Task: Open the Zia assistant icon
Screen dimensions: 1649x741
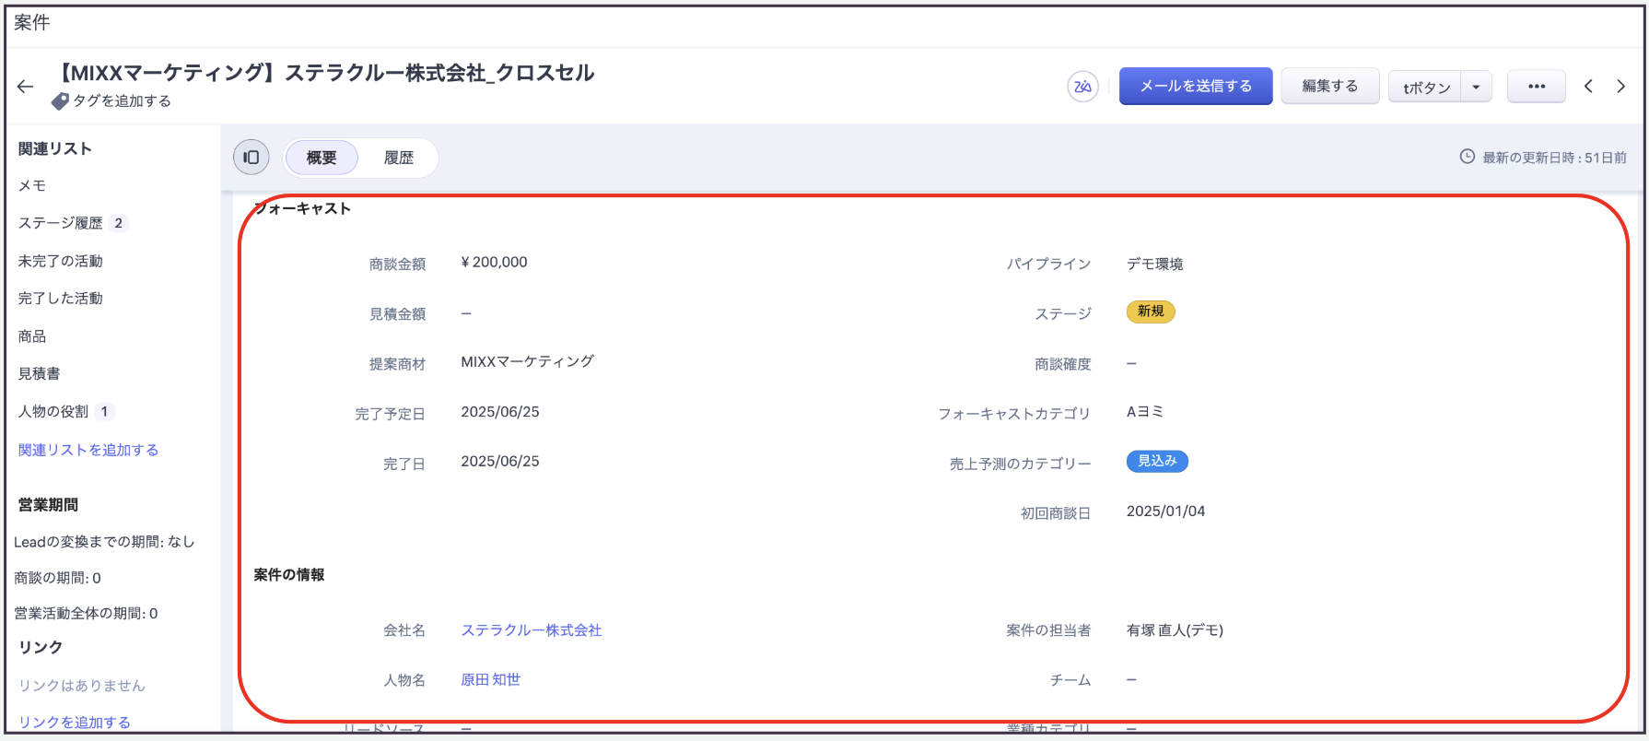Action: [x=1082, y=87]
